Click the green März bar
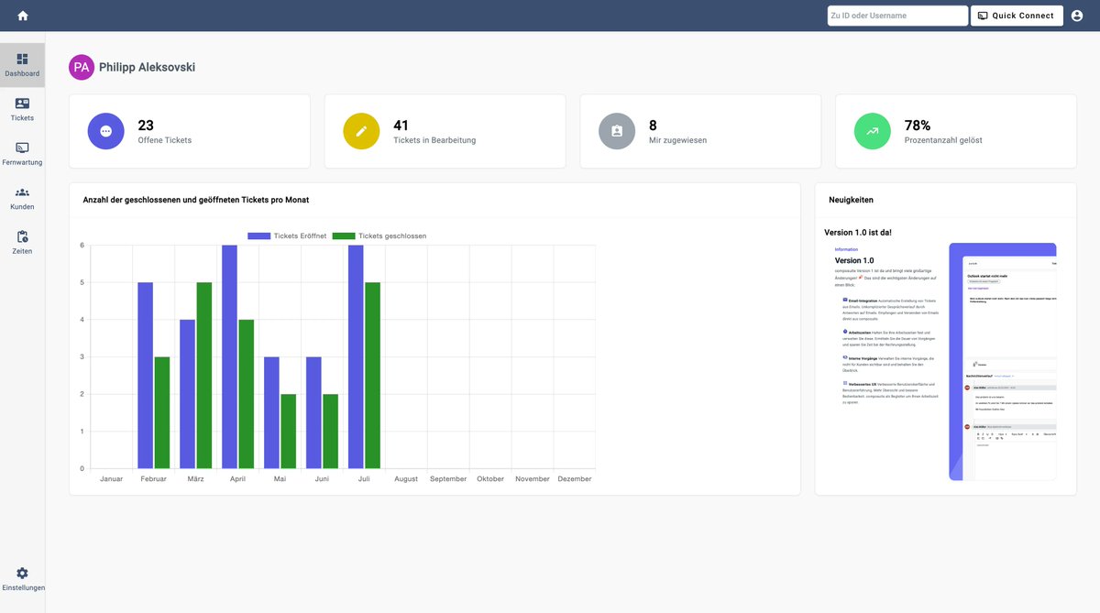The width and height of the screenshot is (1100, 613). point(203,376)
